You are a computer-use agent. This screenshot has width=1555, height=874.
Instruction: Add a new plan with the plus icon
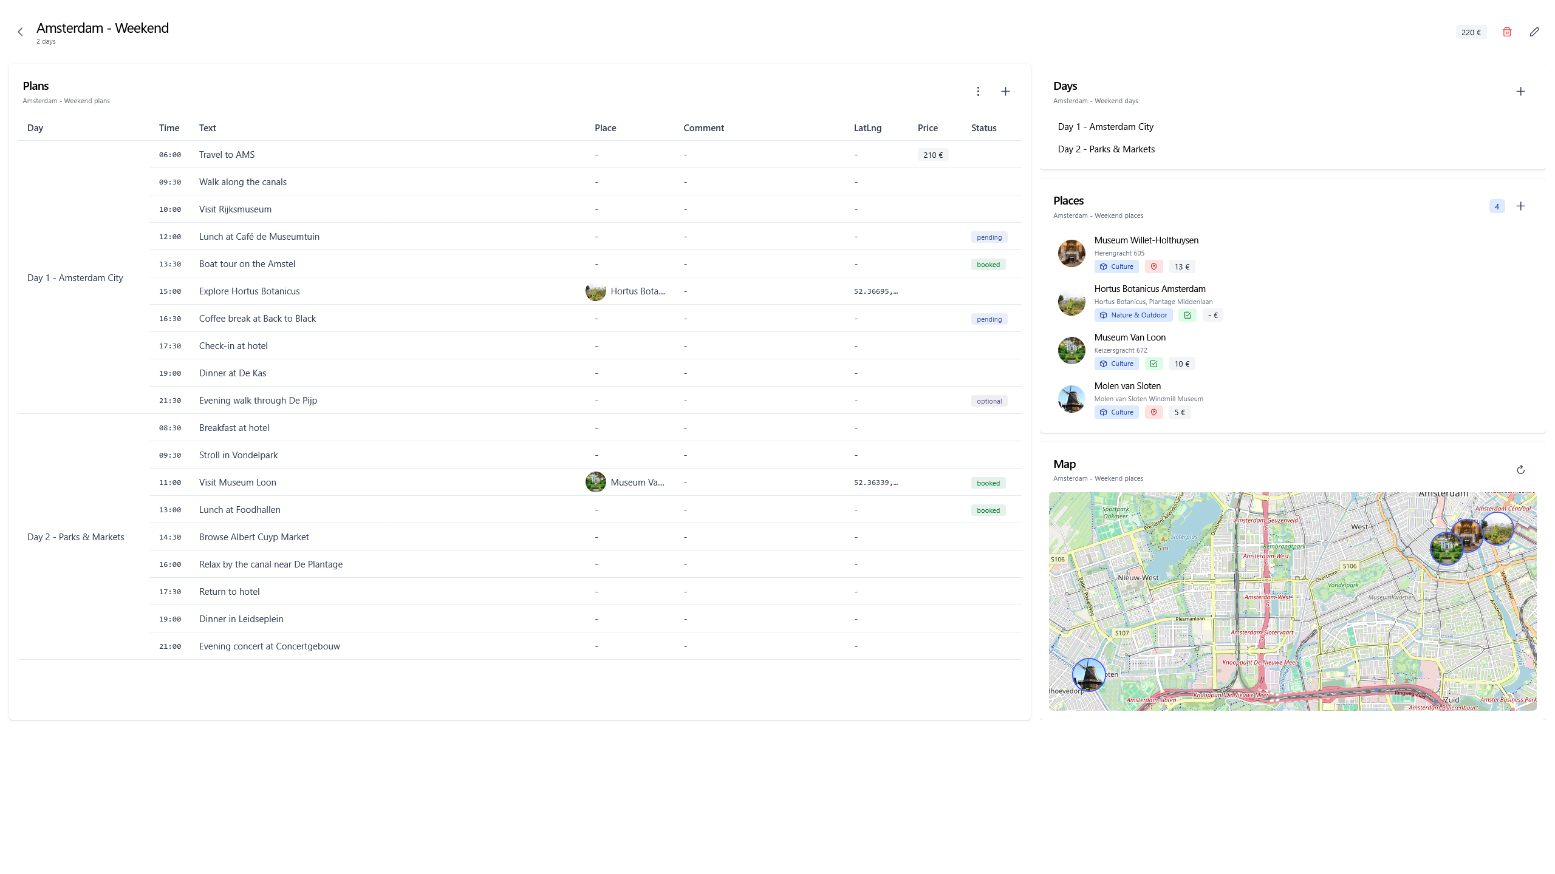pyautogui.click(x=1005, y=92)
